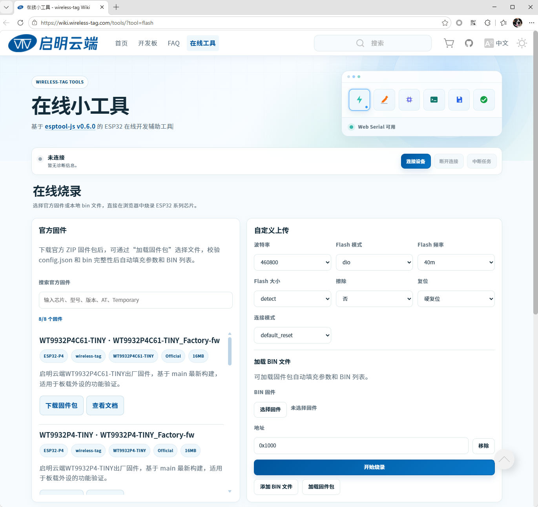Open the 复位 dropdown showing 硬复位

click(456, 299)
